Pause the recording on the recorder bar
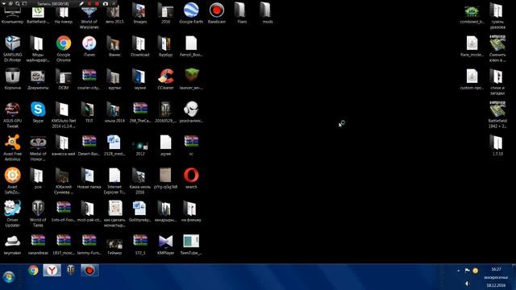This screenshot has height=290, width=516. click(x=89, y=3)
